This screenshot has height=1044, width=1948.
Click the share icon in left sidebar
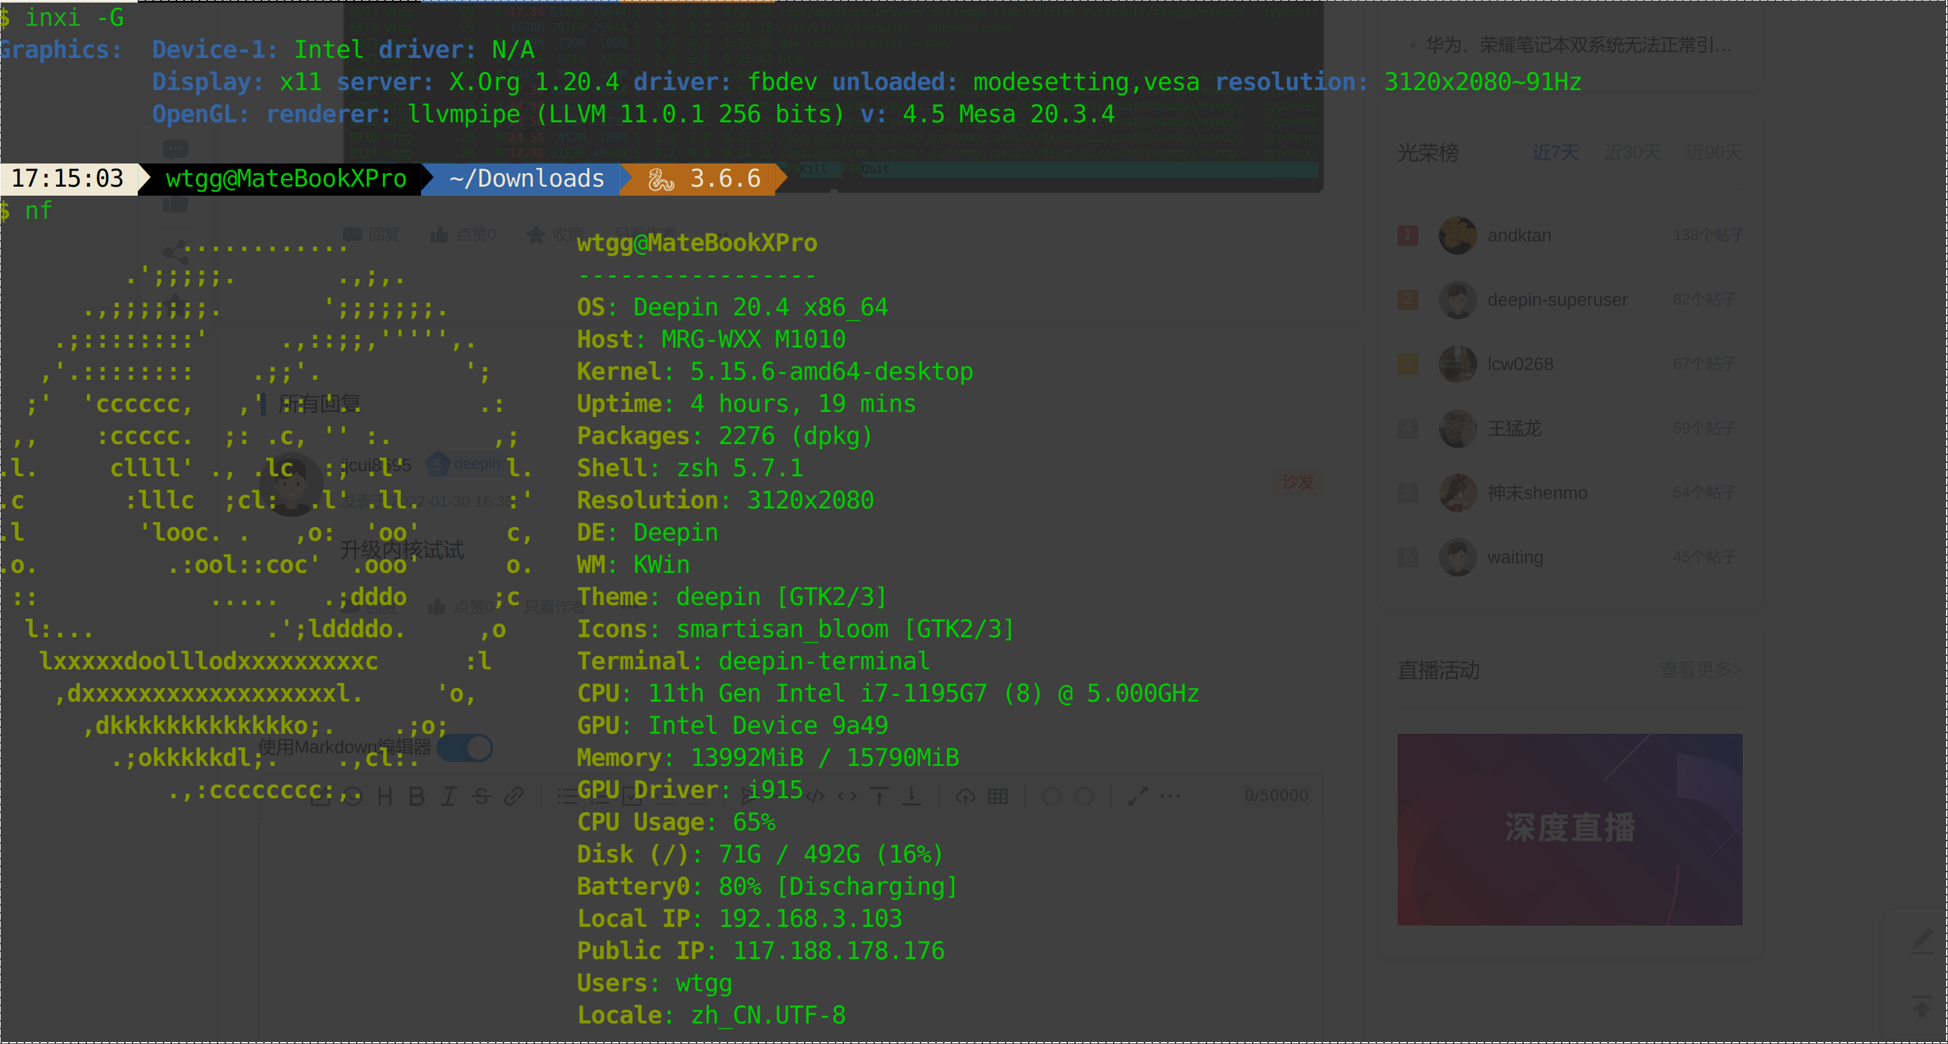click(176, 252)
